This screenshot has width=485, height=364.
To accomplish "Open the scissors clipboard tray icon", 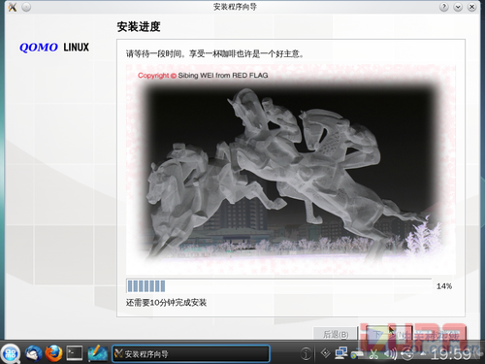I will (x=373, y=354).
